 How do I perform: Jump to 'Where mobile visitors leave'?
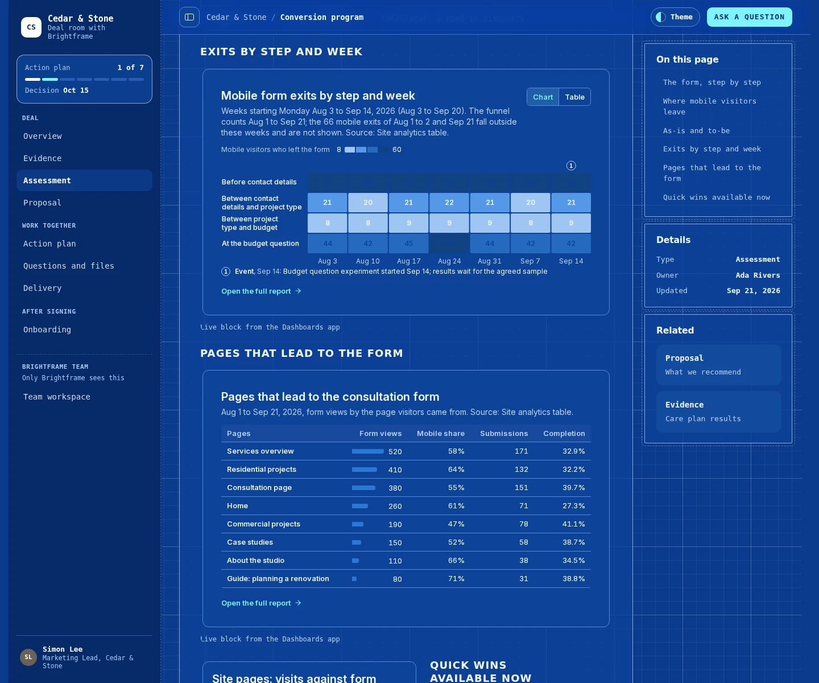pos(709,106)
